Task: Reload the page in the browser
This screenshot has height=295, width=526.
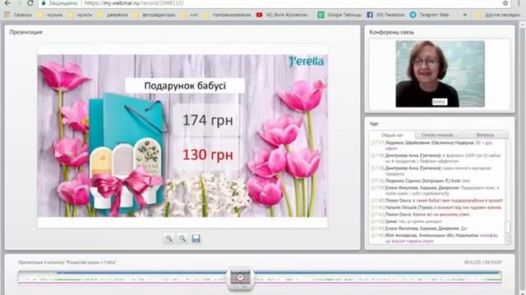Action: tap(30, 3)
